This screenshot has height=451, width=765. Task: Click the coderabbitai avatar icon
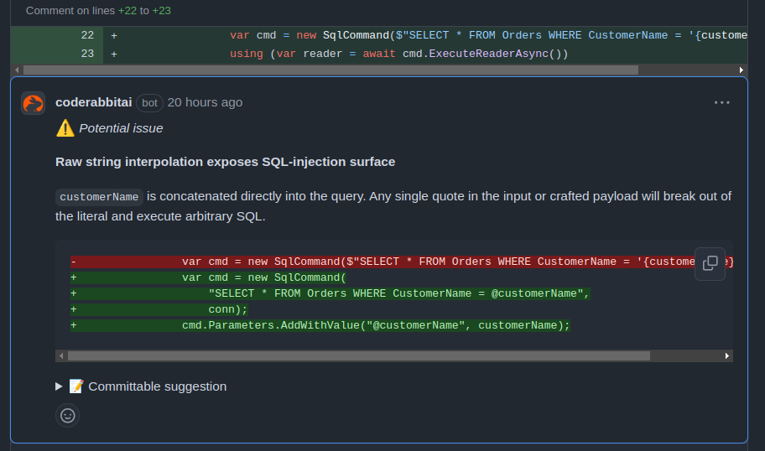point(34,103)
